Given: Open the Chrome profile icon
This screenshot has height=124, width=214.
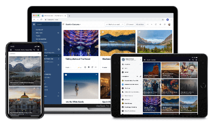Looking at the screenshot, I should [x=168, y=20].
